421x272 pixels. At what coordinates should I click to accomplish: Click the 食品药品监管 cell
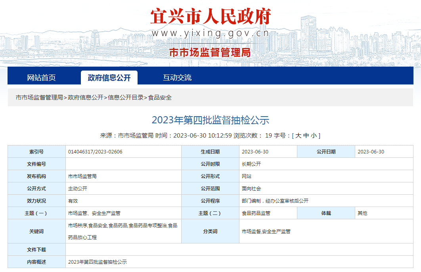(268, 213)
